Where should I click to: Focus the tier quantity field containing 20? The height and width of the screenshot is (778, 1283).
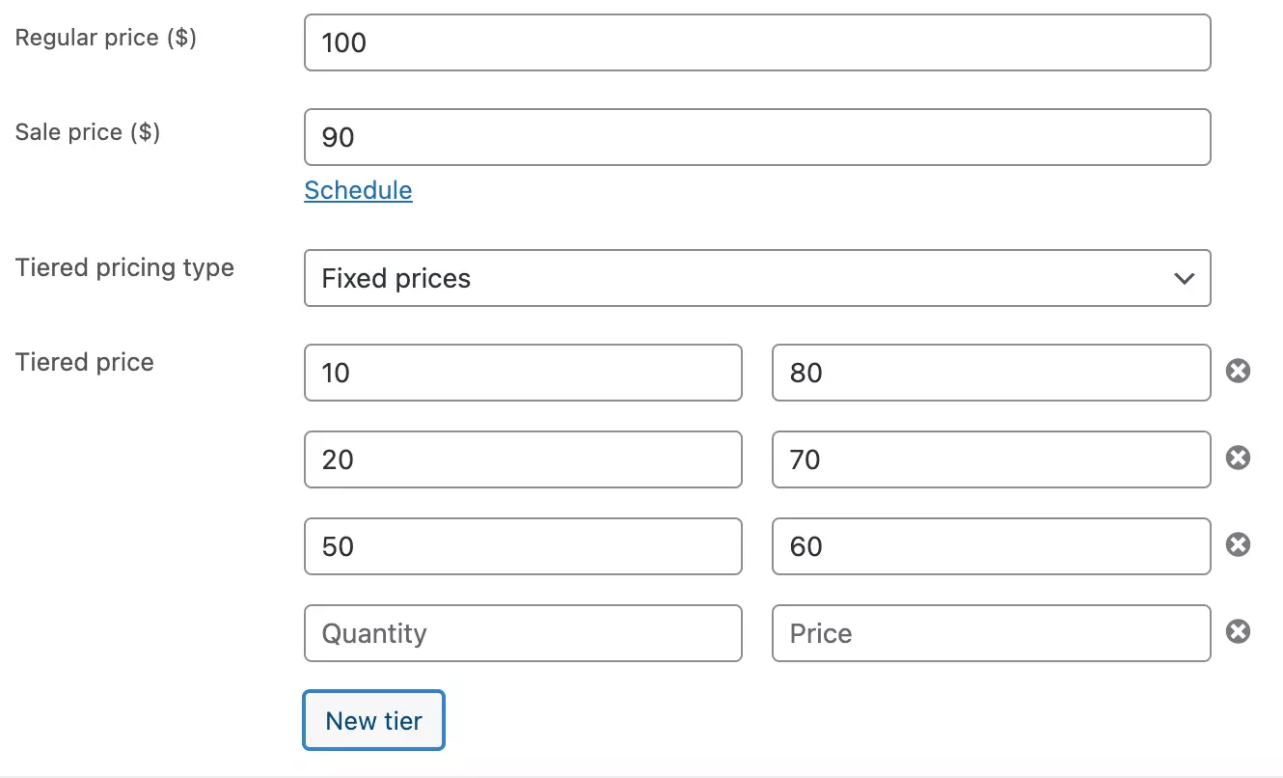pyautogui.click(x=523, y=459)
